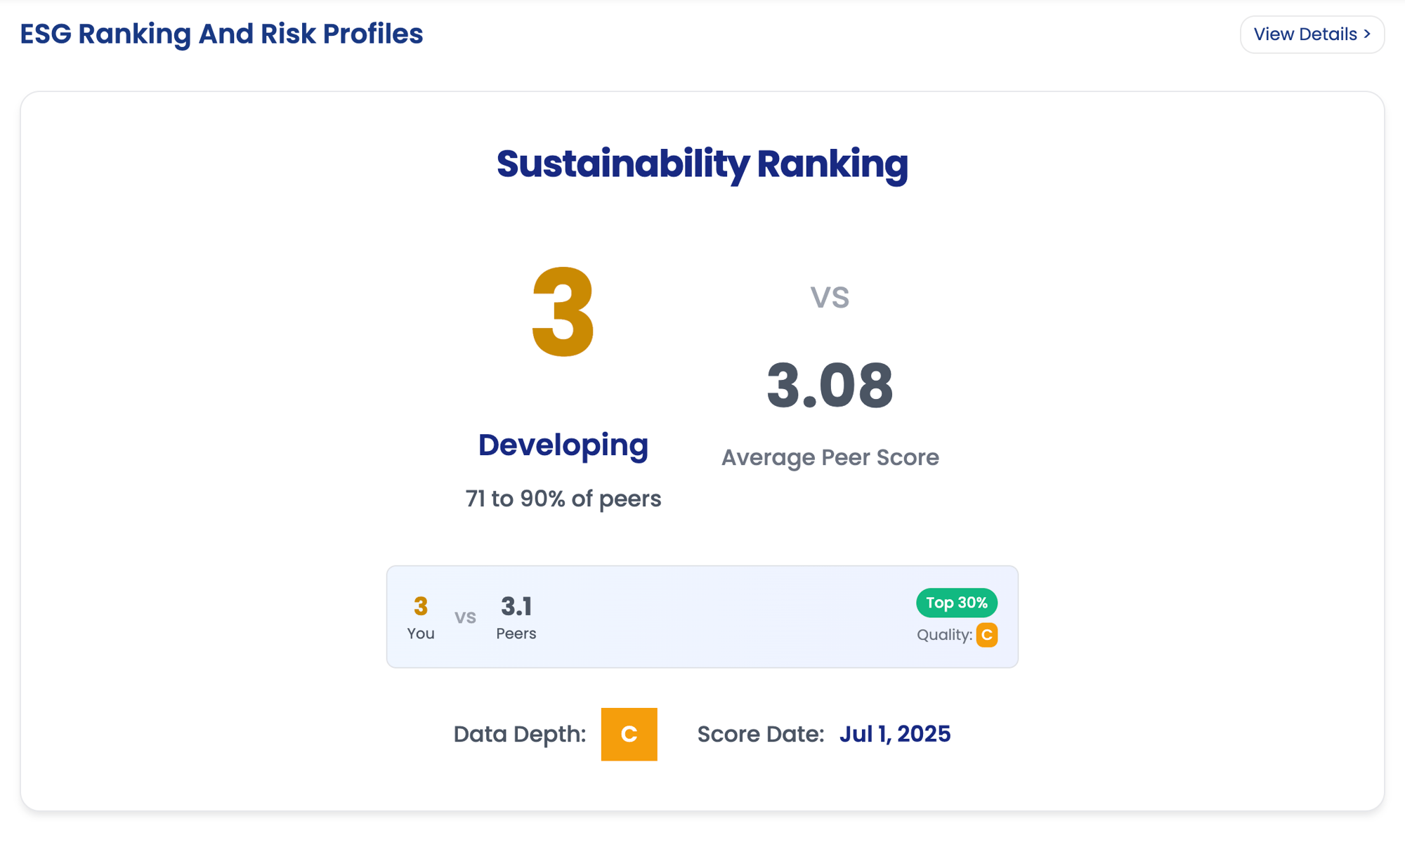Click the Top 30% green badge

point(956,603)
